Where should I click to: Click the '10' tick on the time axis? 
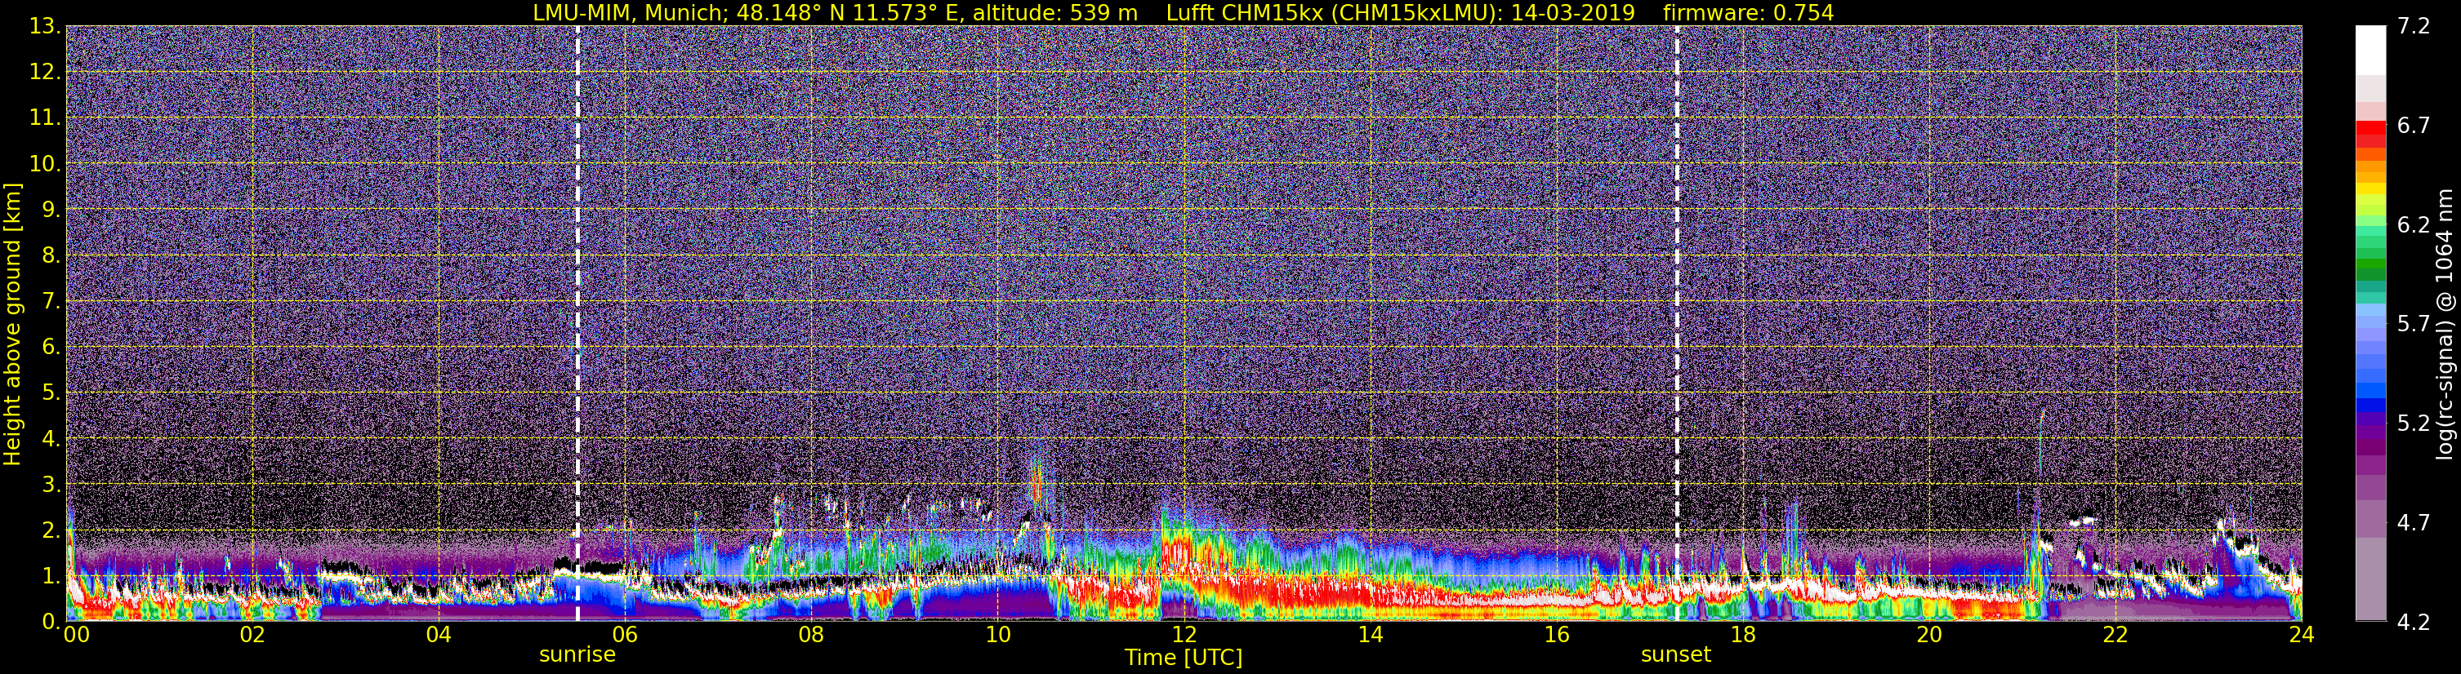coord(997,636)
